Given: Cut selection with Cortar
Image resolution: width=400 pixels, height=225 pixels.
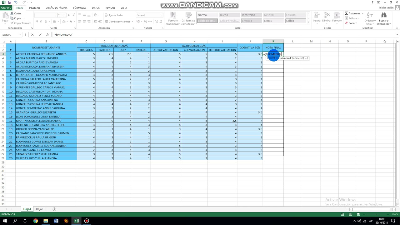Looking at the screenshot, I should tap(16, 13).
